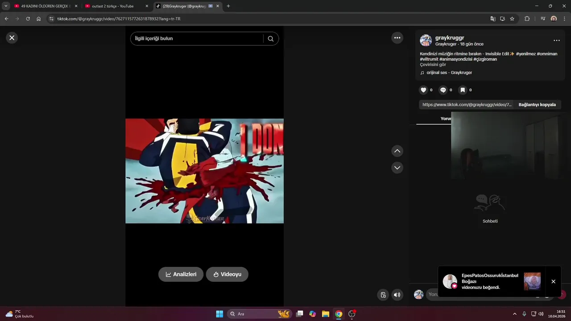Open the Analizleri analytics button
Viewport: 571px width, 321px height.
pyautogui.click(x=181, y=274)
